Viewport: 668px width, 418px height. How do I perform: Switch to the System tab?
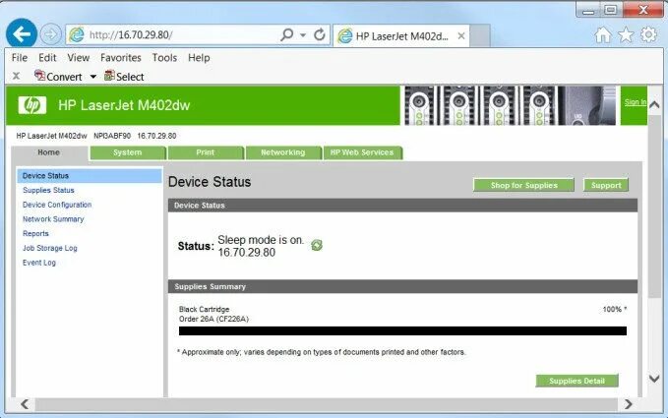click(127, 152)
